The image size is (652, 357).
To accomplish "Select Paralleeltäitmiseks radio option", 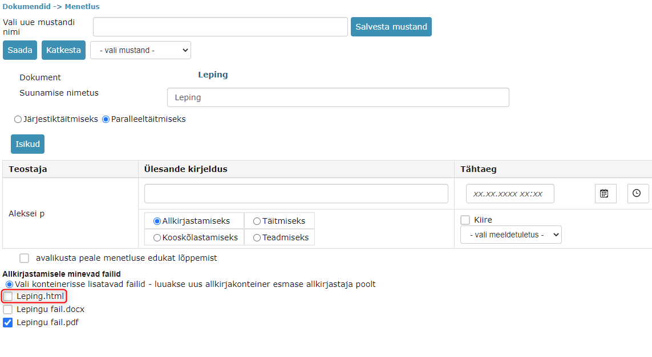I will click(x=106, y=120).
